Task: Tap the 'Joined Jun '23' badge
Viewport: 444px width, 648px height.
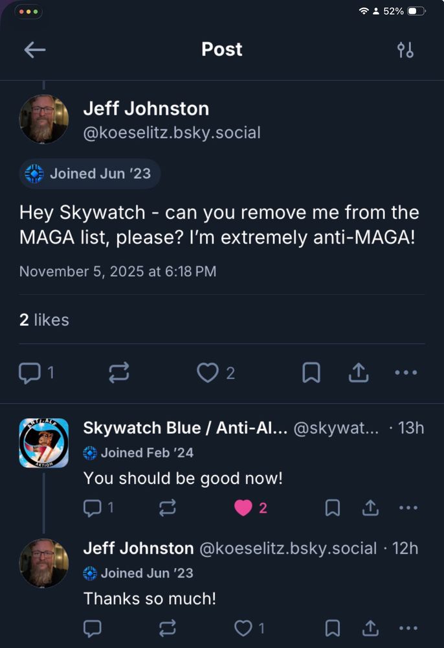Action: point(89,174)
